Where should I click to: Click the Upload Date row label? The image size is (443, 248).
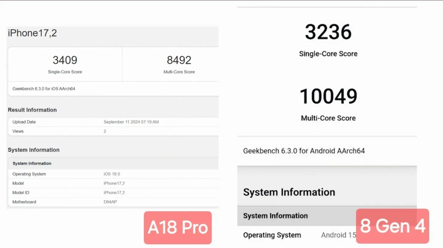pos(24,122)
